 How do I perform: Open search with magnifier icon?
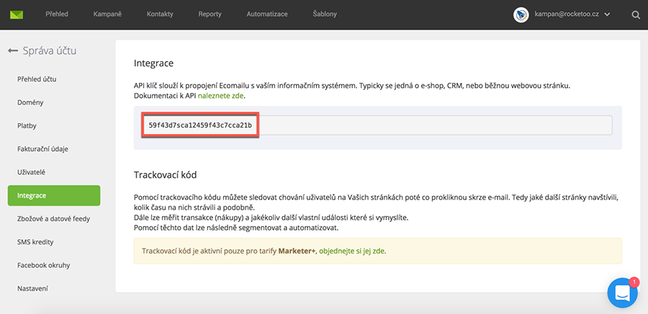[635, 14]
